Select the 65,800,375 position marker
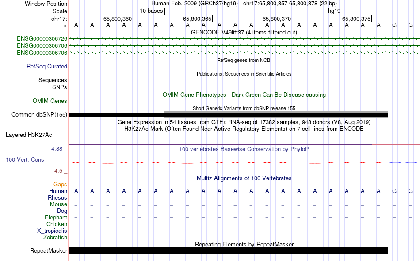This screenshot has width=420, height=261. tap(356, 19)
